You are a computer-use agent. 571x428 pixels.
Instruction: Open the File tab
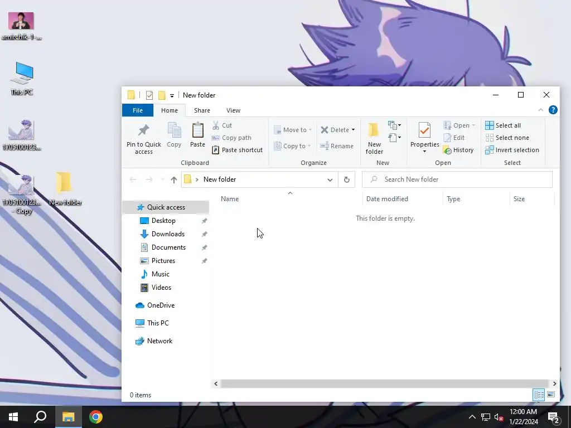point(138,110)
